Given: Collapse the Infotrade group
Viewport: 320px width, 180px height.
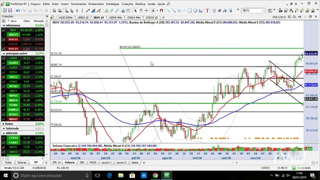Looking at the screenshot, I should tap(3, 128).
